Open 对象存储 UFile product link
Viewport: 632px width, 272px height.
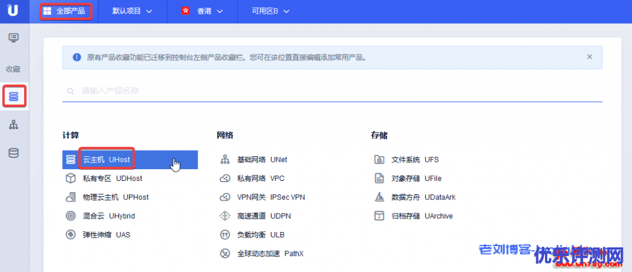tap(416, 178)
